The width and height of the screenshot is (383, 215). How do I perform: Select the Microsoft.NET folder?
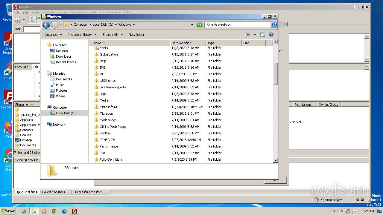(110, 107)
